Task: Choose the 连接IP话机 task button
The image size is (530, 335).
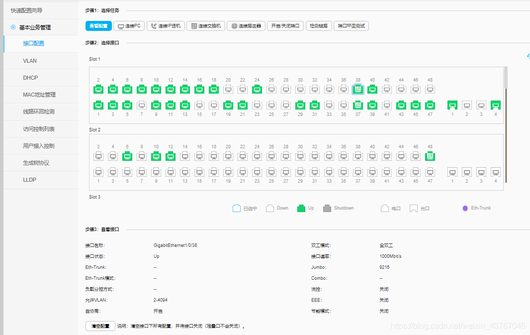Action: point(166,26)
